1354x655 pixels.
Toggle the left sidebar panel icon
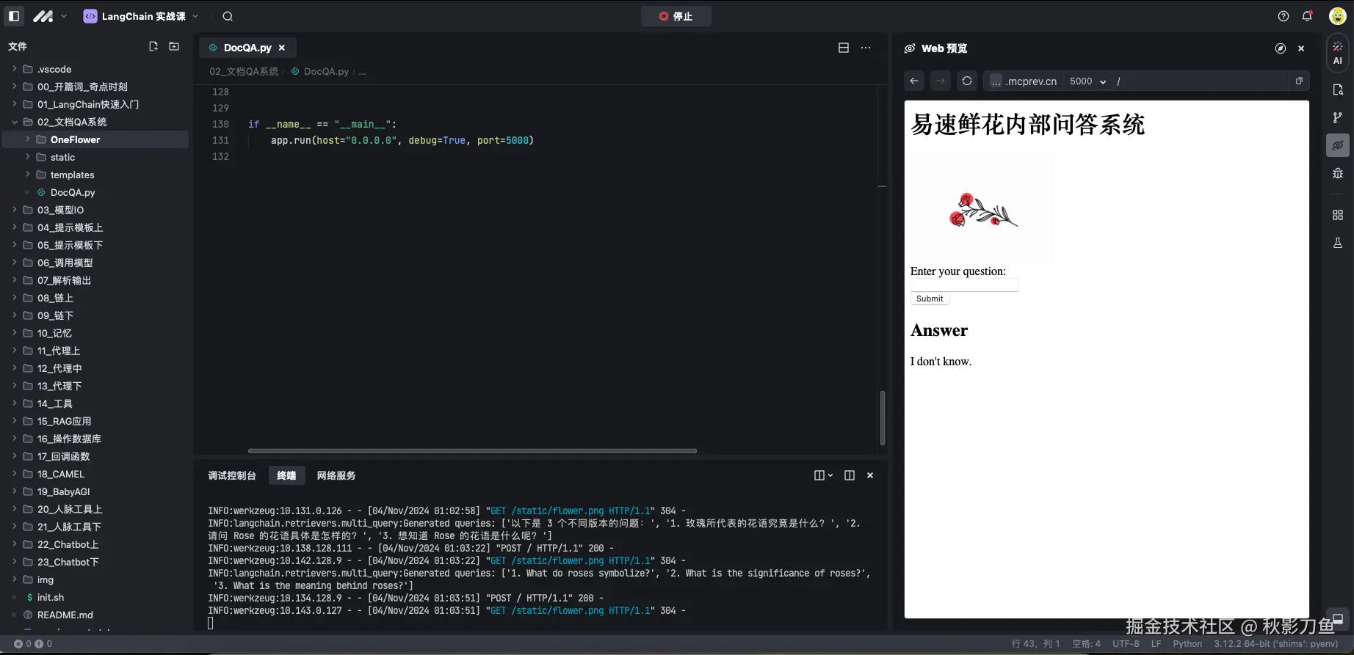14,16
